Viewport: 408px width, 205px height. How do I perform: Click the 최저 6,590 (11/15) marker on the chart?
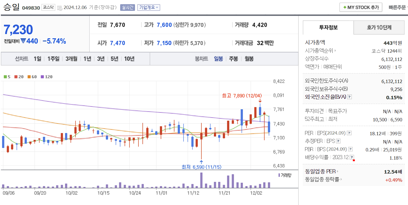(201, 167)
